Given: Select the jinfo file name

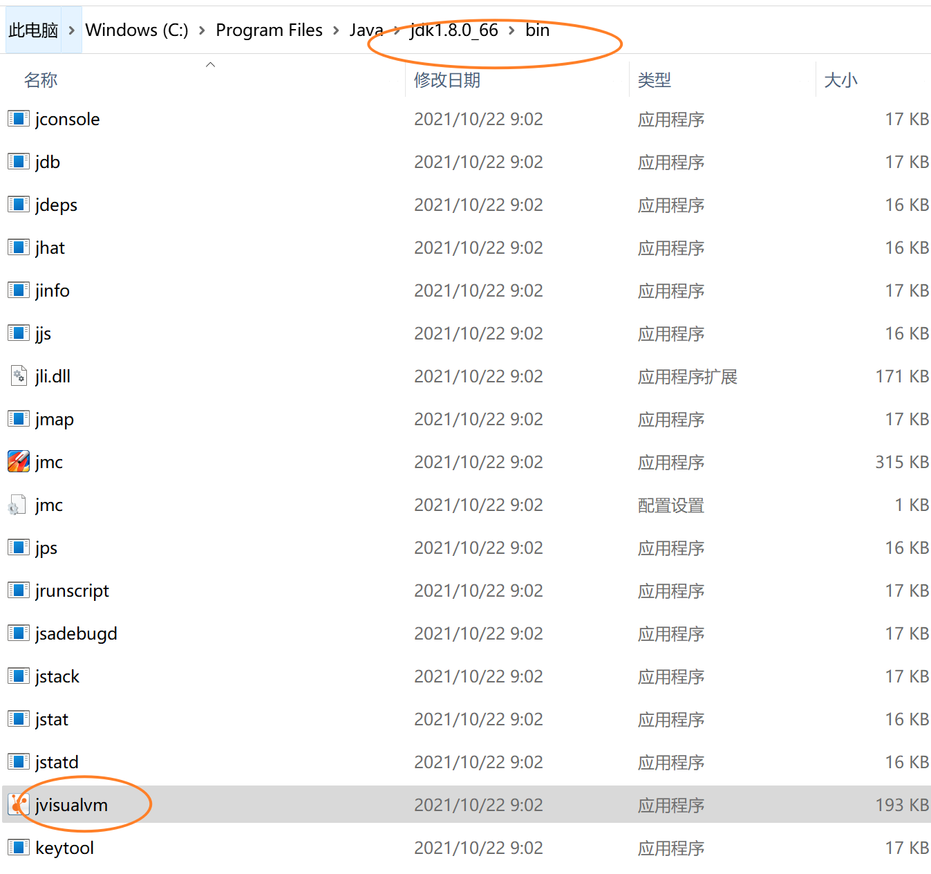Looking at the screenshot, I should tap(52, 290).
